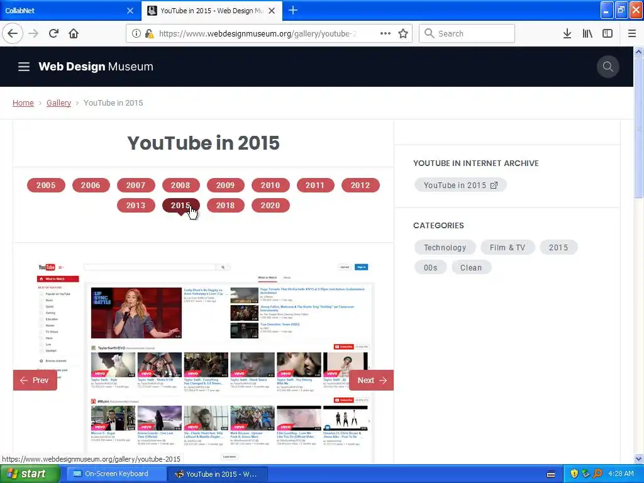Open the YouTube 2015 screenshot image
The width and height of the screenshot is (644, 483).
[204, 362]
